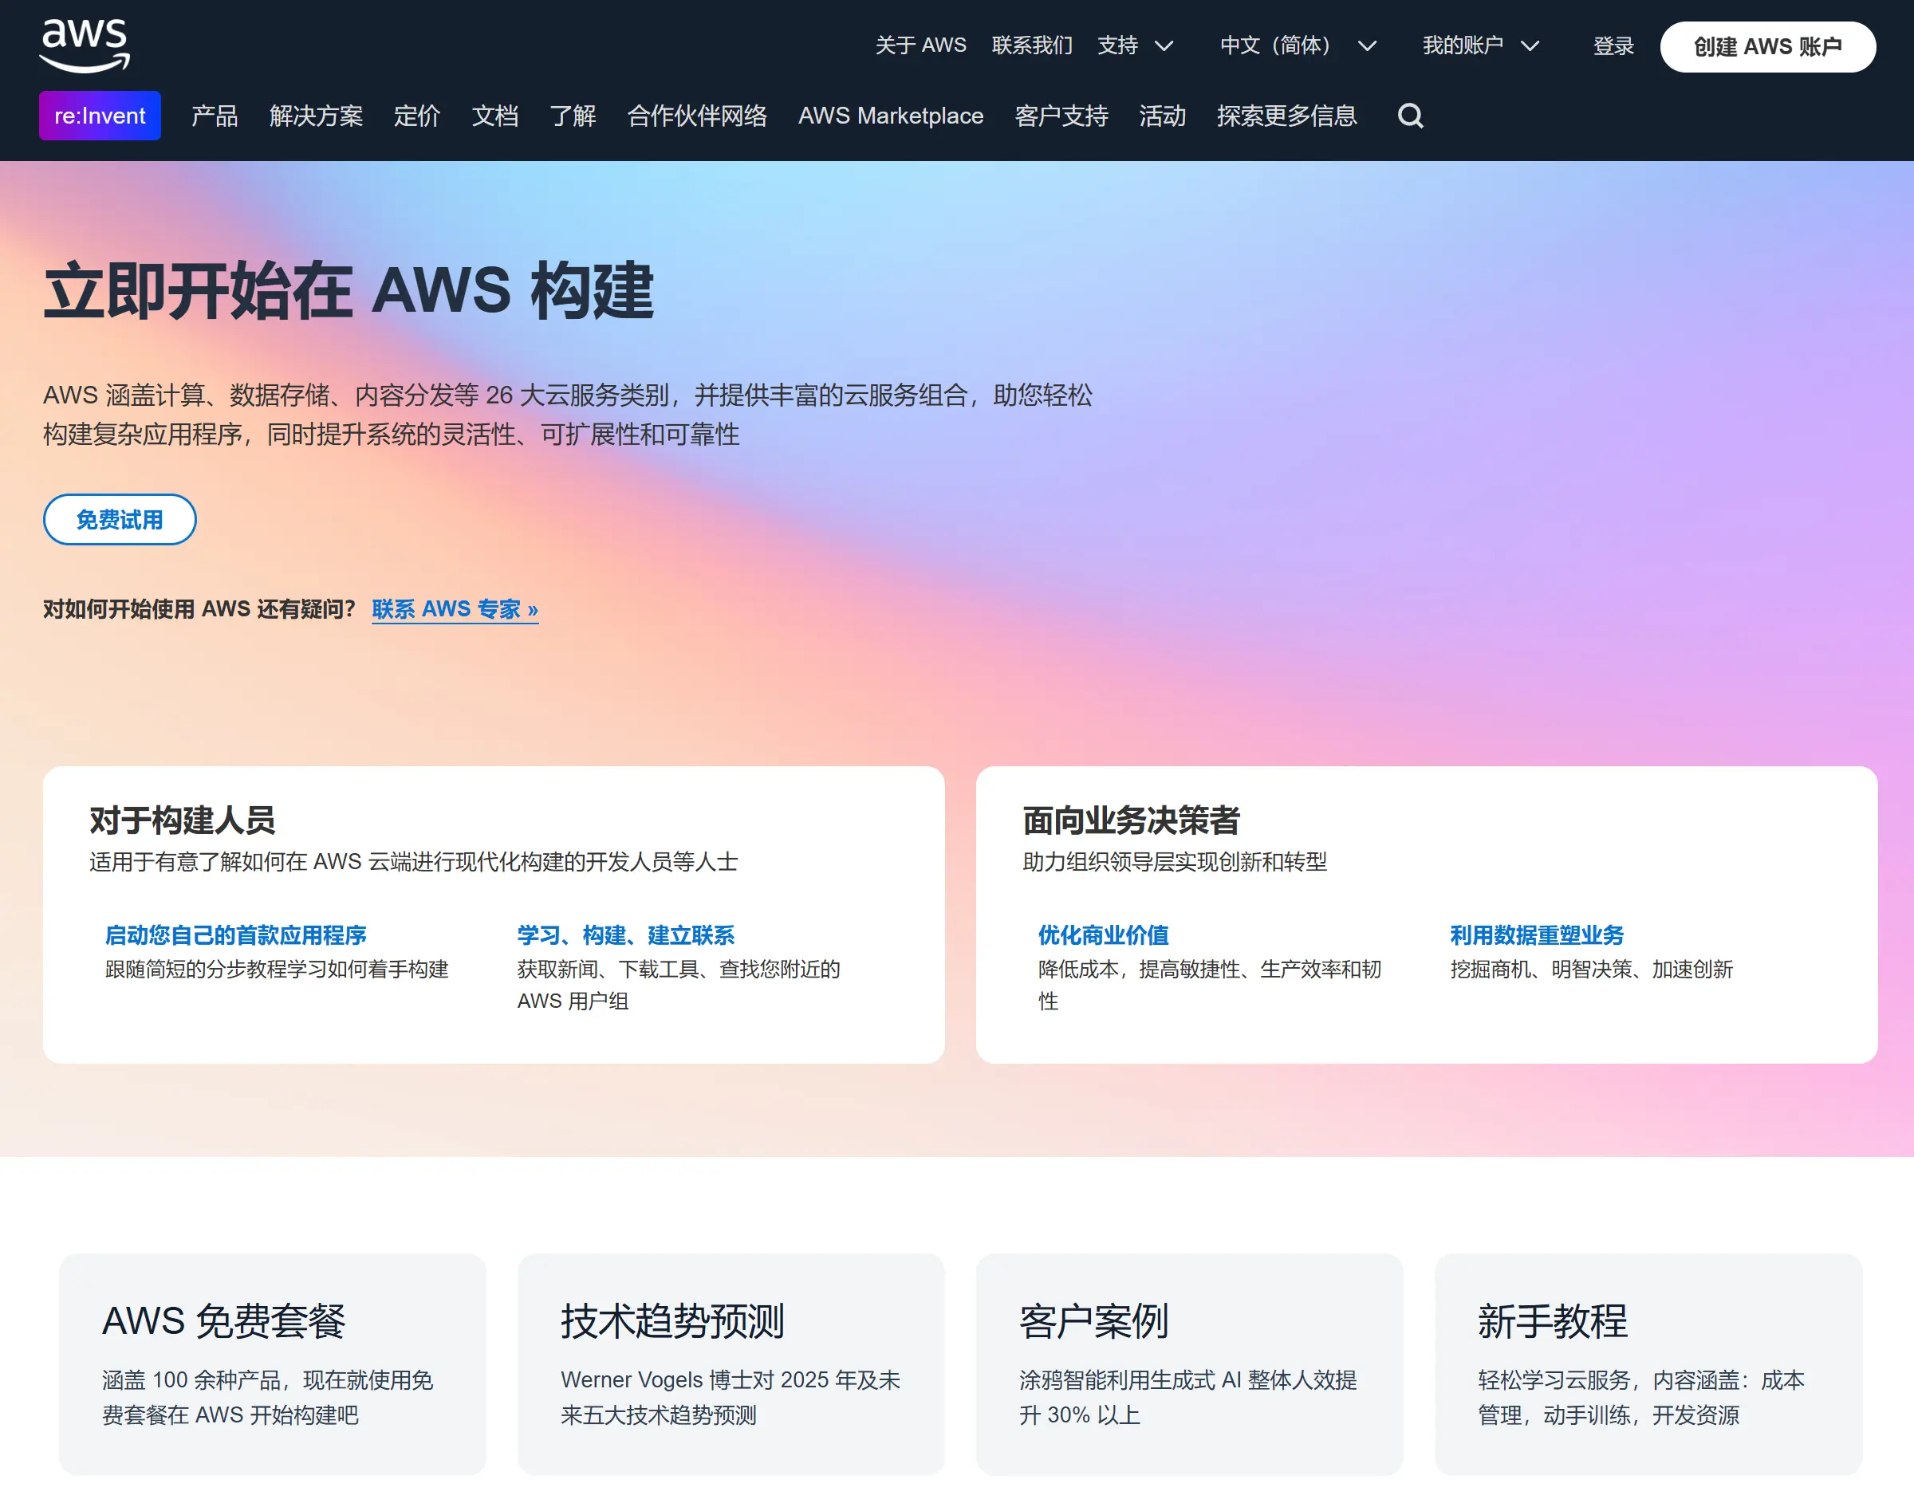Open 利用数据重塑业务 link
This screenshot has width=1914, height=1499.
1536,934
